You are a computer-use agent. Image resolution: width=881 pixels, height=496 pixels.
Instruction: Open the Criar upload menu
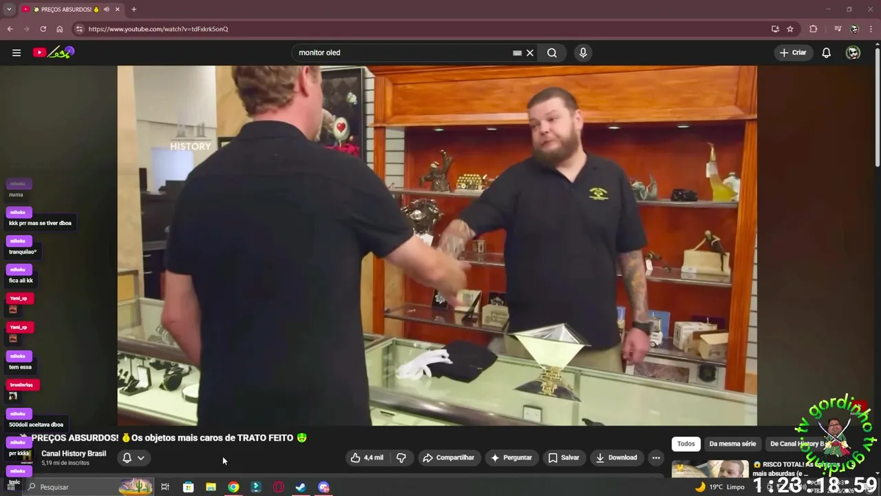click(x=793, y=52)
